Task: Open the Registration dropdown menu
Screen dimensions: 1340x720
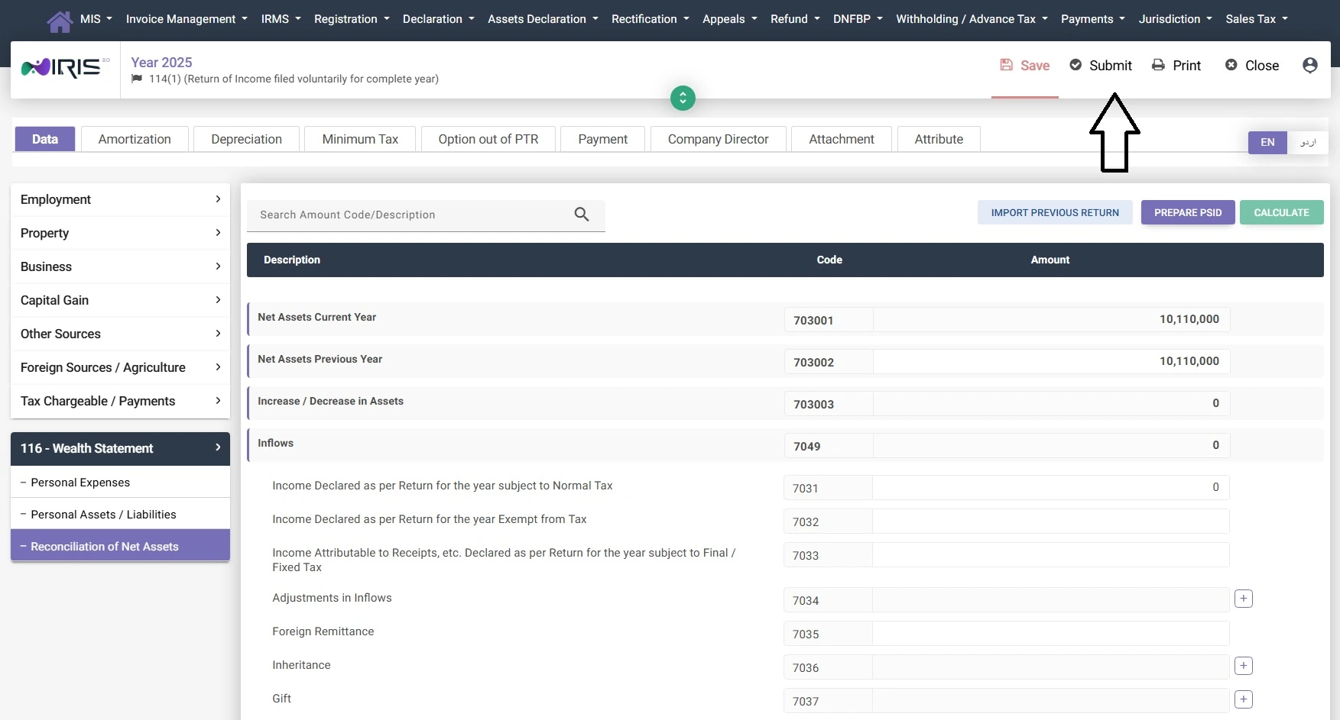Action: tap(352, 19)
